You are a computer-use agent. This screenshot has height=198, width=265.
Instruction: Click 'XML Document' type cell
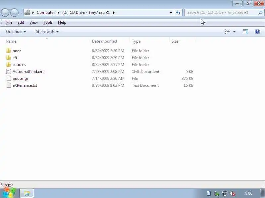(x=145, y=72)
